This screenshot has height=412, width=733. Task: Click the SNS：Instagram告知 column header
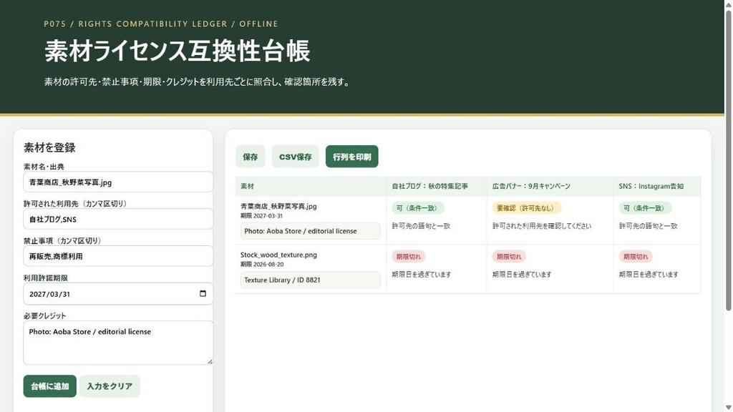click(657, 186)
